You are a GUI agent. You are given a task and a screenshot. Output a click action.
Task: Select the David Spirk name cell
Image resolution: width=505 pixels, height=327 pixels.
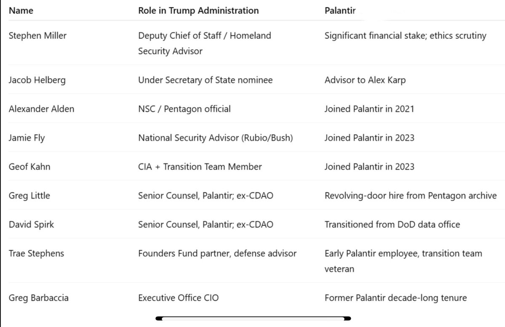(x=31, y=224)
